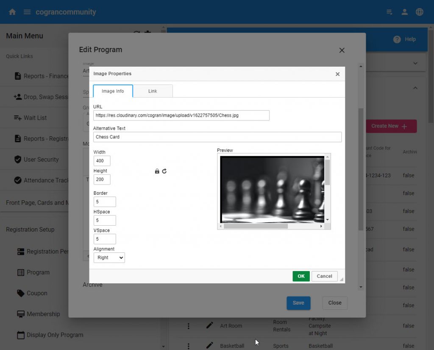This screenshot has width=434, height=350.
Task: Click the Border input field
Action: (x=105, y=202)
